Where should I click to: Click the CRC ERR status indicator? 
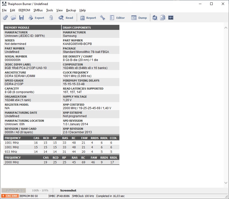click(10, 196)
